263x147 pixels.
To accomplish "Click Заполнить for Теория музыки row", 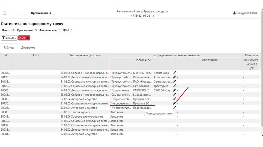I will coord(117,112).
